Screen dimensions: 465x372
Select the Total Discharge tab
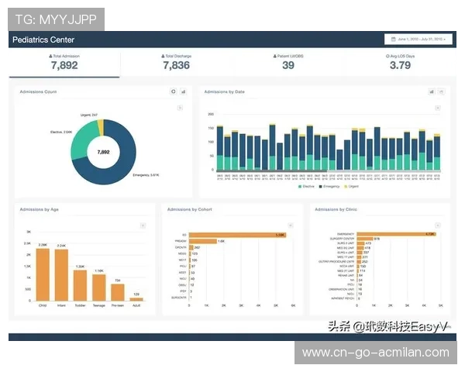click(x=176, y=63)
